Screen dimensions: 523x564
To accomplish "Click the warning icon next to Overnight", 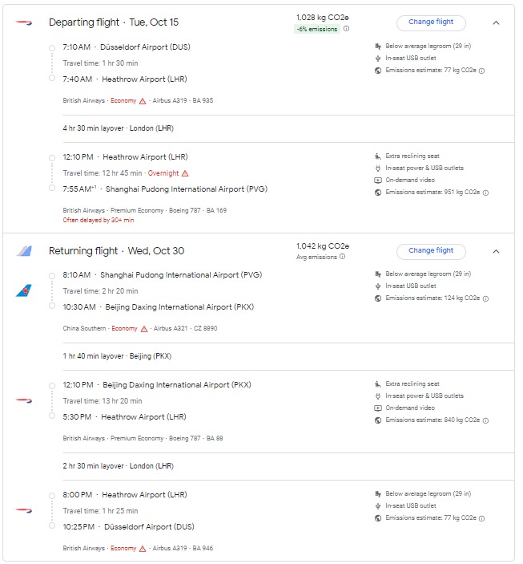I will [x=185, y=173].
